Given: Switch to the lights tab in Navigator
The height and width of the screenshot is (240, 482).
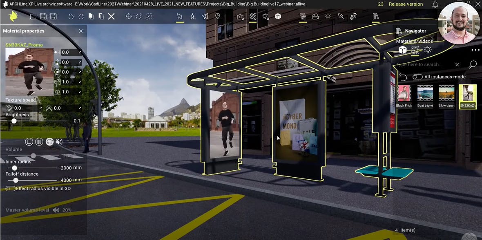Looking at the screenshot, I should pyautogui.click(x=428, y=50).
